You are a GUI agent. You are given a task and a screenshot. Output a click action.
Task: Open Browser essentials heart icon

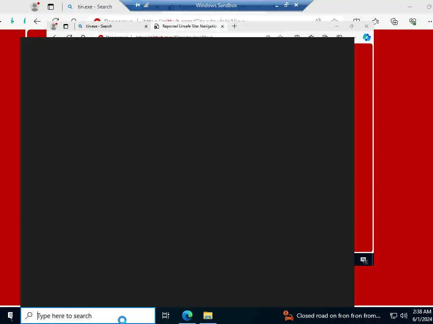413,22
